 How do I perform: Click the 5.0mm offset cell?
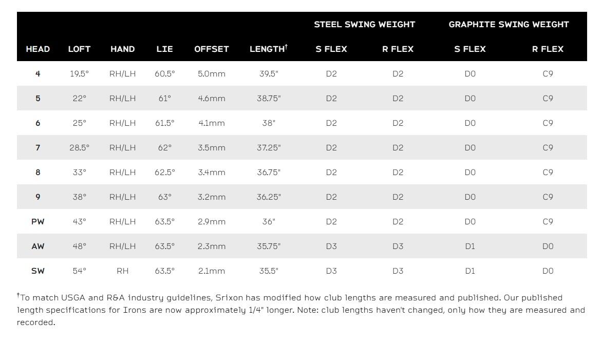212,74
